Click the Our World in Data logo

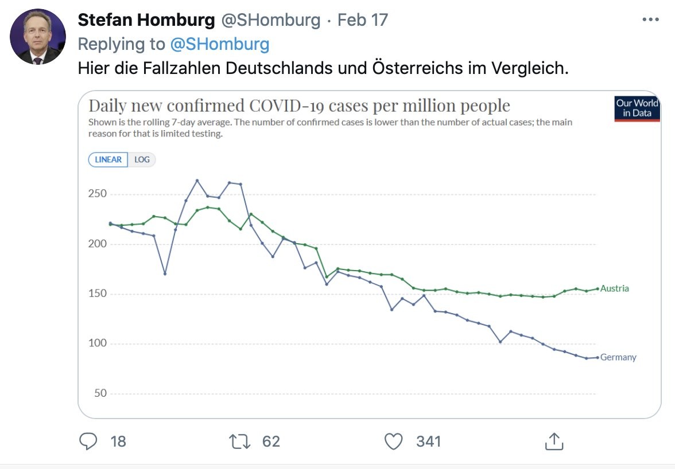(x=637, y=108)
